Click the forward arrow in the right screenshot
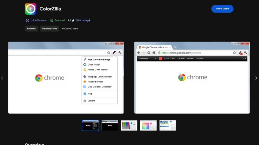259x145 pixels. (144, 53)
